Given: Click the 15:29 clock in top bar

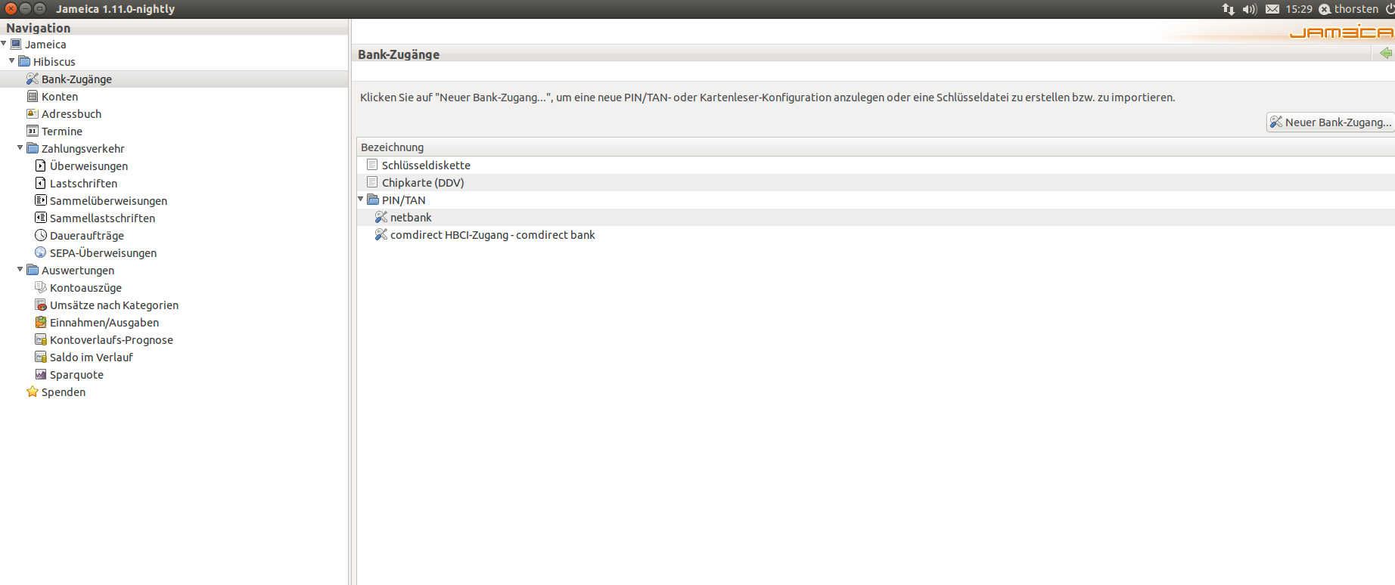Looking at the screenshot, I should click(1298, 9).
